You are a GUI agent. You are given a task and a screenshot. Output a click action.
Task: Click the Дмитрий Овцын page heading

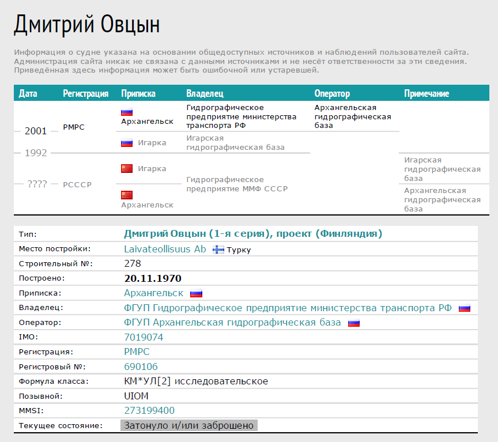(x=86, y=24)
